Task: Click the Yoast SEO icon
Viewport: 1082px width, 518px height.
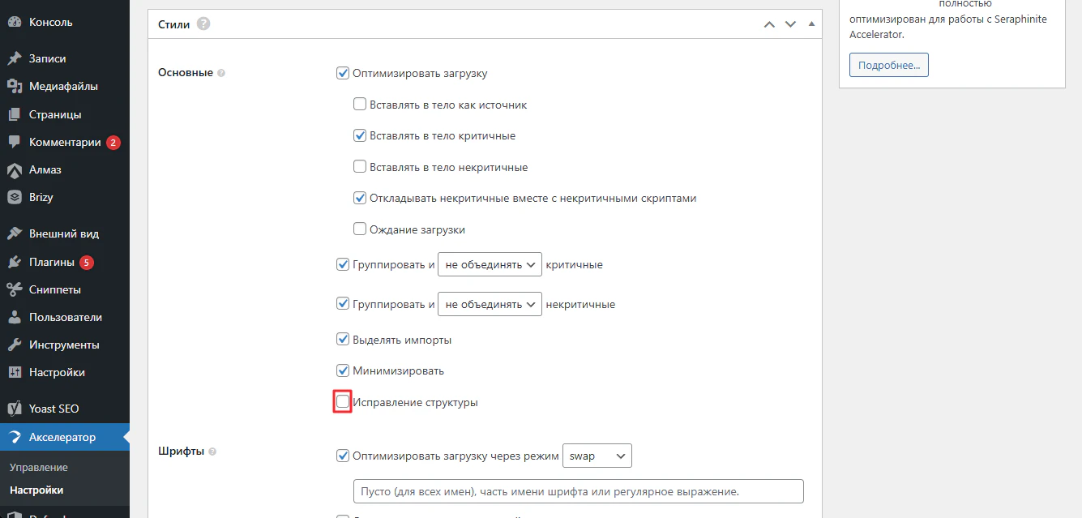Action: (x=14, y=409)
